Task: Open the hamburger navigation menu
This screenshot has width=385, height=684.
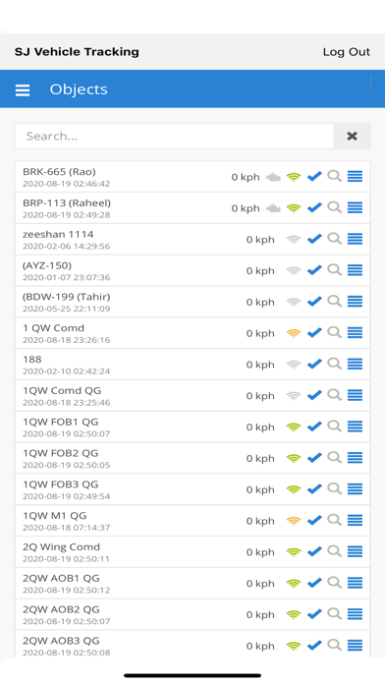Action: [x=23, y=89]
